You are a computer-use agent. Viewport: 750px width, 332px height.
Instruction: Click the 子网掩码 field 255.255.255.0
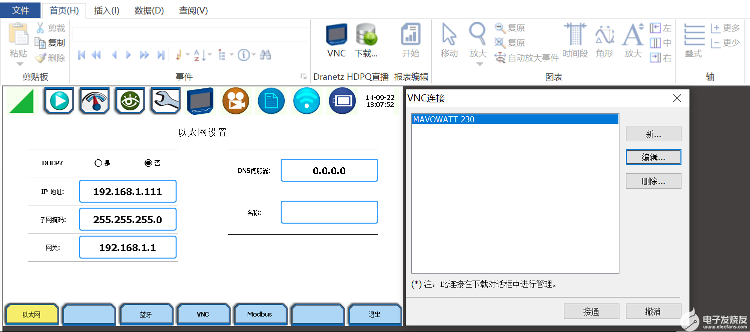[x=128, y=220]
